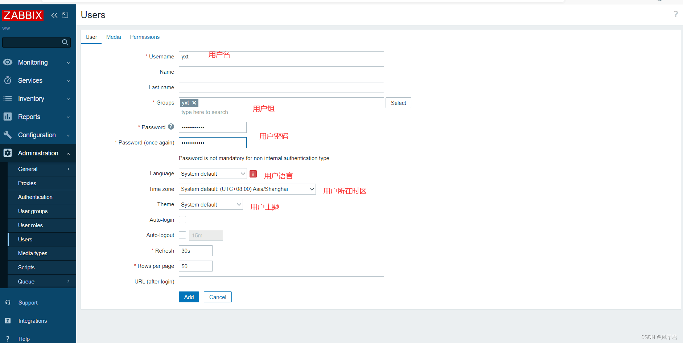Open page help question mark at top right
The height and width of the screenshot is (343, 683).
[x=675, y=14]
